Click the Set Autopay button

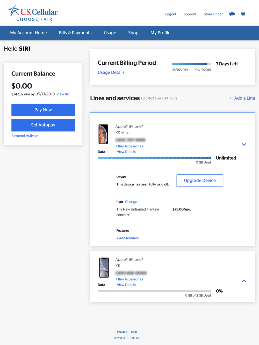pyautogui.click(x=43, y=125)
